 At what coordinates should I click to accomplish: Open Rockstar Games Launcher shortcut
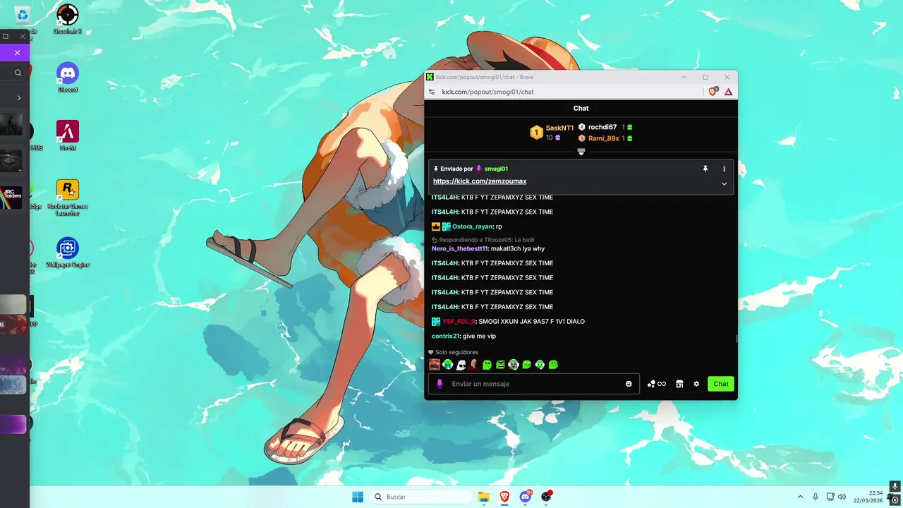[68, 198]
